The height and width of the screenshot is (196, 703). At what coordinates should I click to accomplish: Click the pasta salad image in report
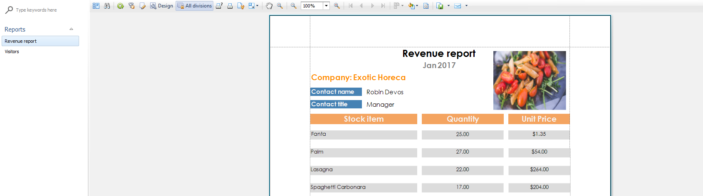click(x=529, y=80)
